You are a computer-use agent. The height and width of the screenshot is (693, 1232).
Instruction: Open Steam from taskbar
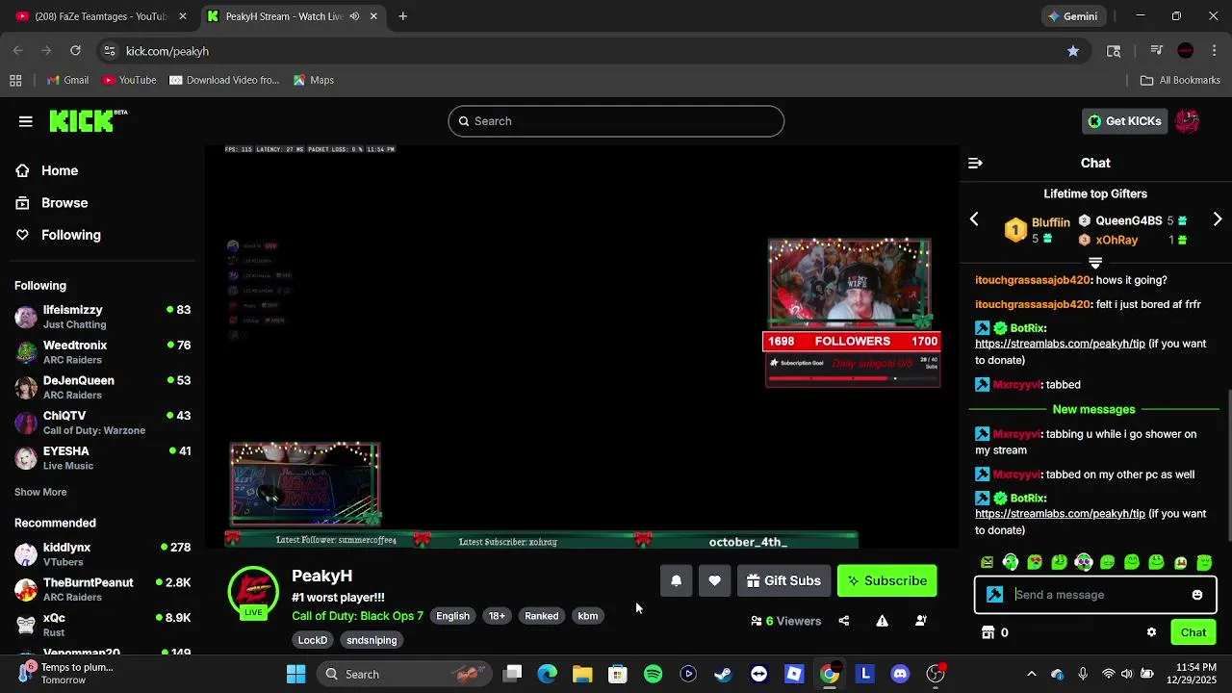pos(723,674)
